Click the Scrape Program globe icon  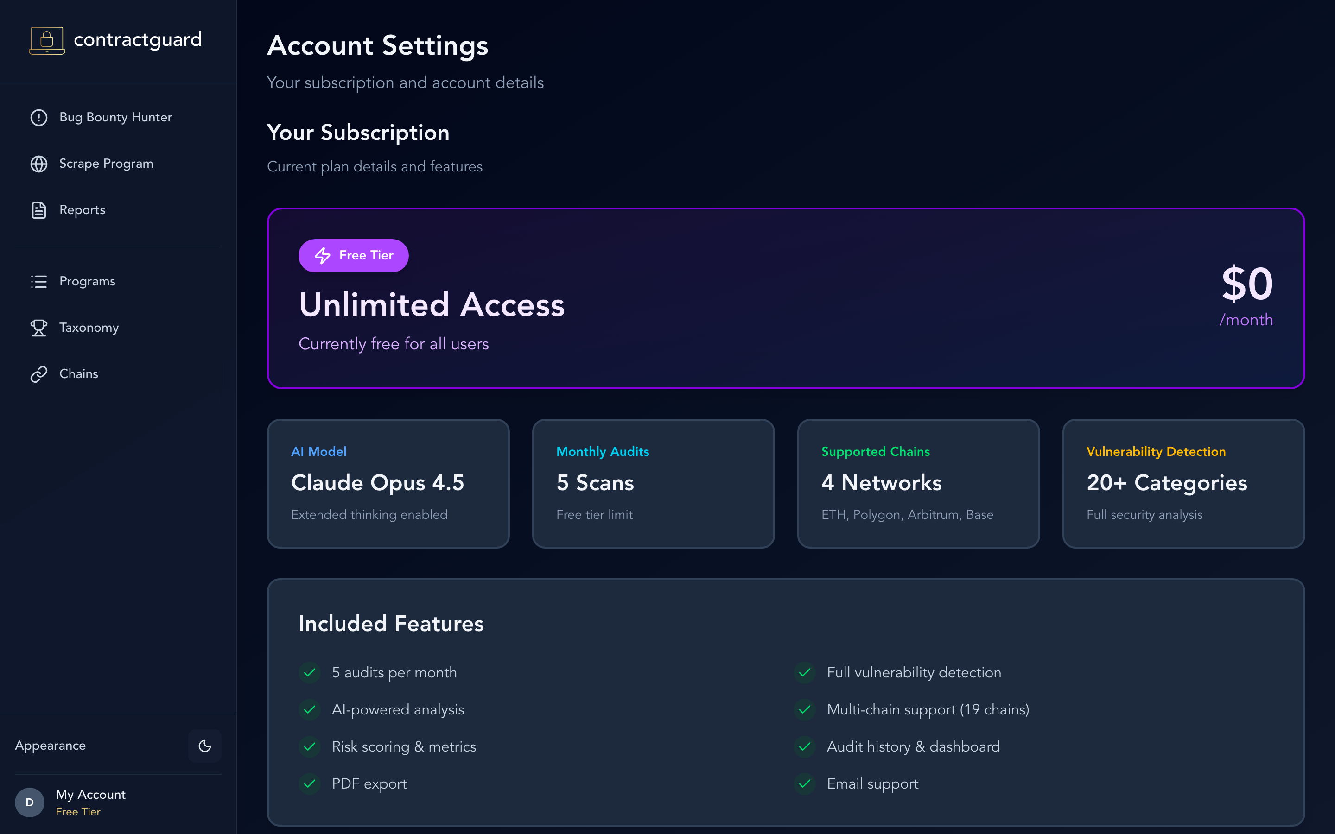coord(38,164)
